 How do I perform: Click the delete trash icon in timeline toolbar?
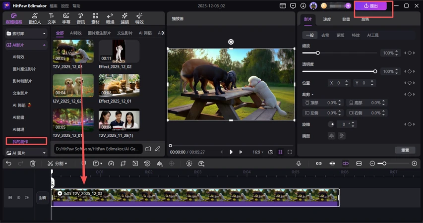pyautogui.click(x=33, y=163)
